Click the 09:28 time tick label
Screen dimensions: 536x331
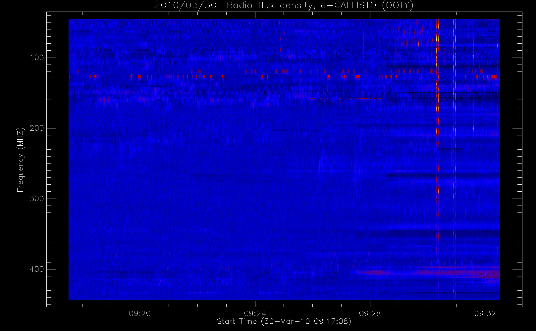click(370, 313)
